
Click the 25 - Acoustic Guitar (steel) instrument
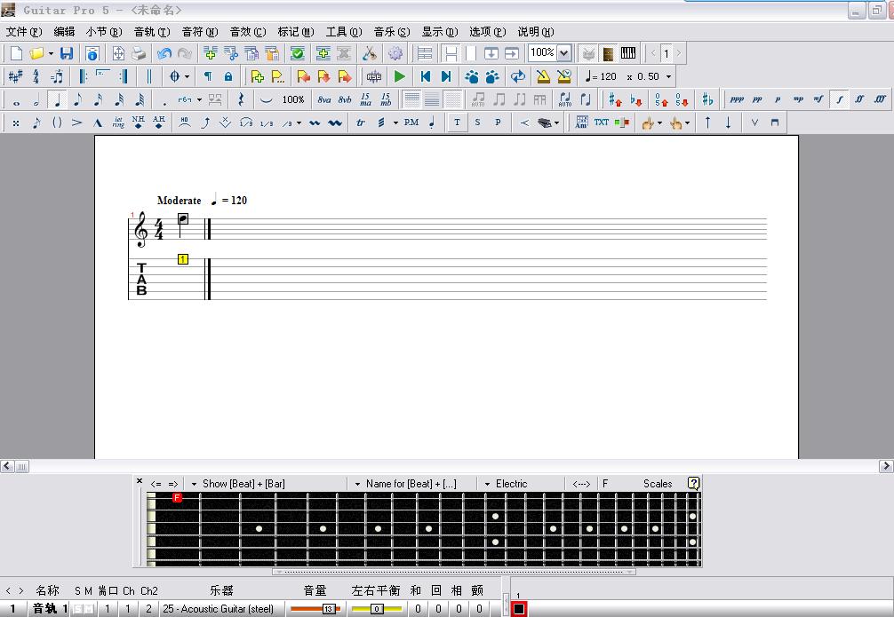click(x=219, y=609)
